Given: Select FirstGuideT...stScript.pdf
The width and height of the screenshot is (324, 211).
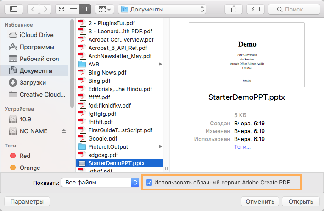Looking at the screenshot, I should pos(119,130).
